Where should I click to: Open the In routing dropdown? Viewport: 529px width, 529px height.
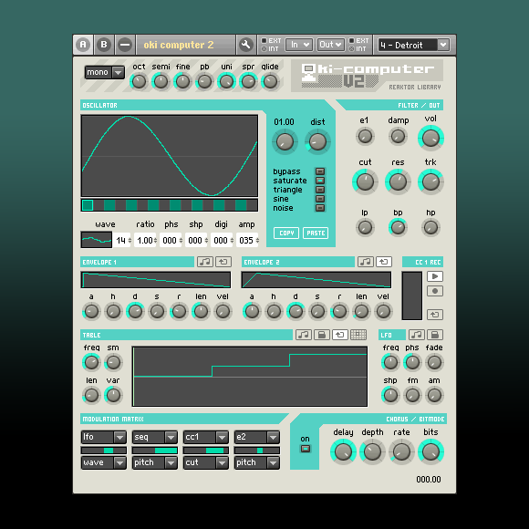[x=299, y=45]
